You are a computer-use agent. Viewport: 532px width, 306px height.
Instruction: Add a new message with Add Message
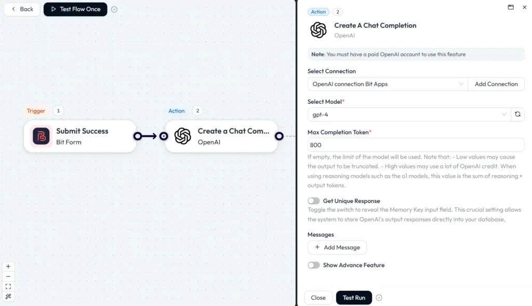(337, 247)
